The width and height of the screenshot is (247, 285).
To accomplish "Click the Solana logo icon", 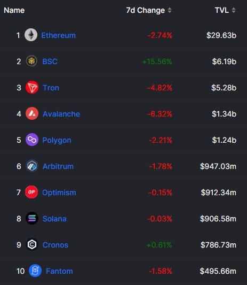I will pos(32,218).
